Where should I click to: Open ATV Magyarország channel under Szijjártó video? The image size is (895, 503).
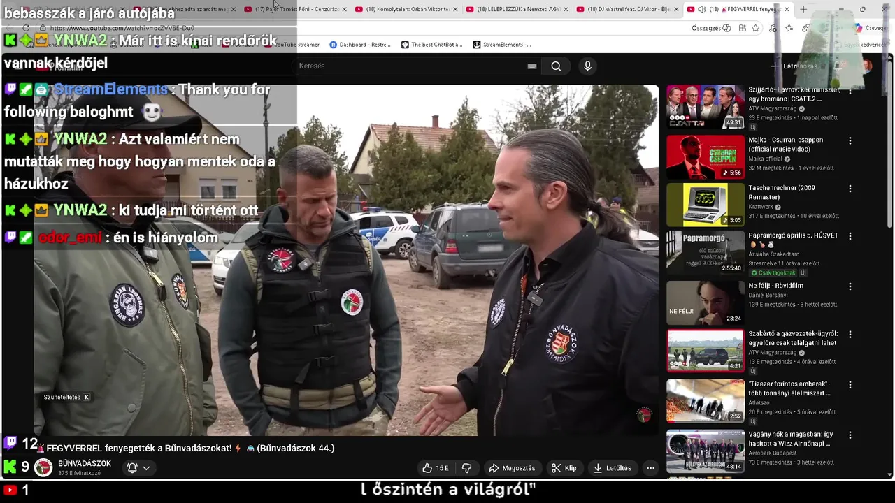(x=773, y=109)
